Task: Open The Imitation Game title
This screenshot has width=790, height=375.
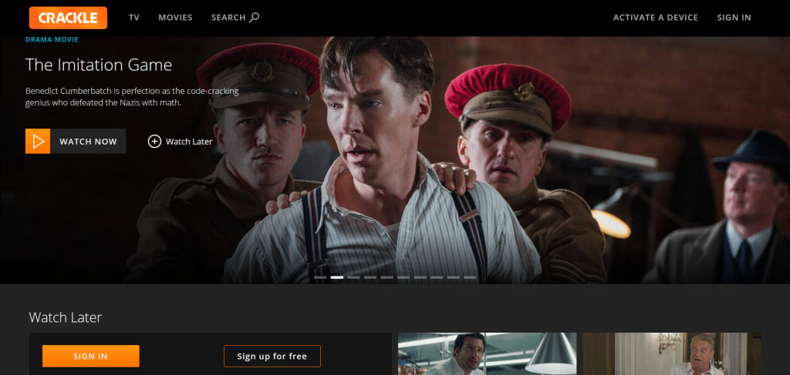Action: click(x=99, y=65)
